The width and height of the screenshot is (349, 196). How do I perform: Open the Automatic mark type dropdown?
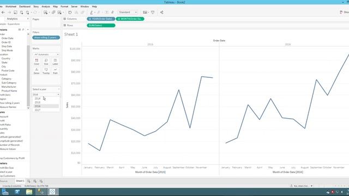[x=46, y=54]
